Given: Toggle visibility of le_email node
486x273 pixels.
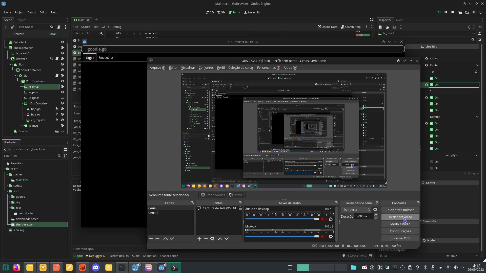Looking at the screenshot, I should 62,87.
